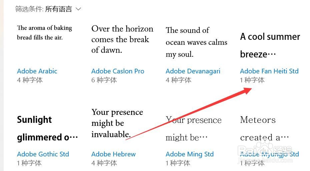Open the Adobe Caslon Pro font family

point(118,71)
